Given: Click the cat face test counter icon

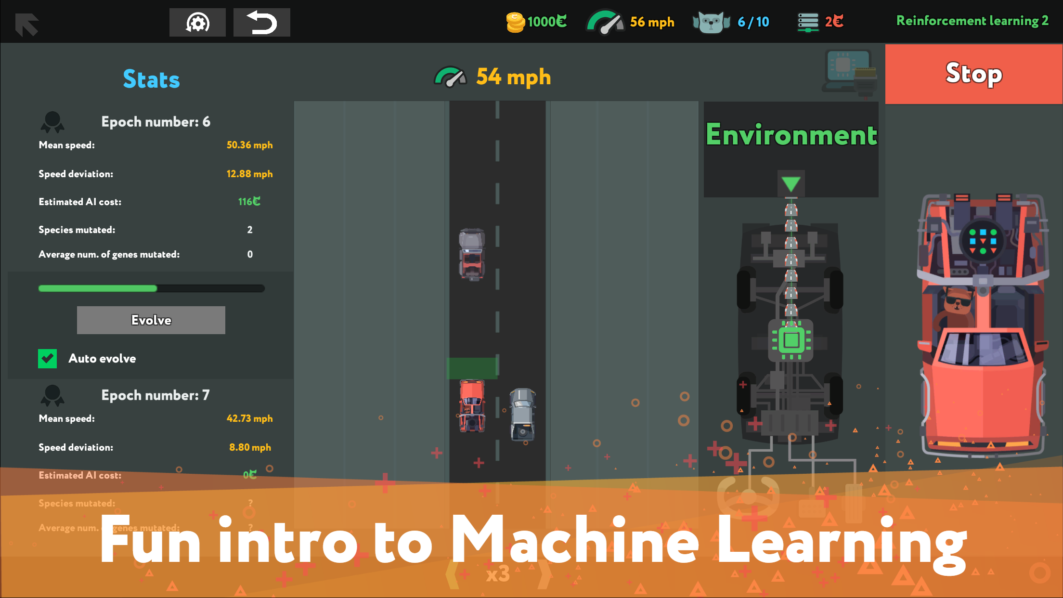Looking at the screenshot, I should tap(711, 22).
